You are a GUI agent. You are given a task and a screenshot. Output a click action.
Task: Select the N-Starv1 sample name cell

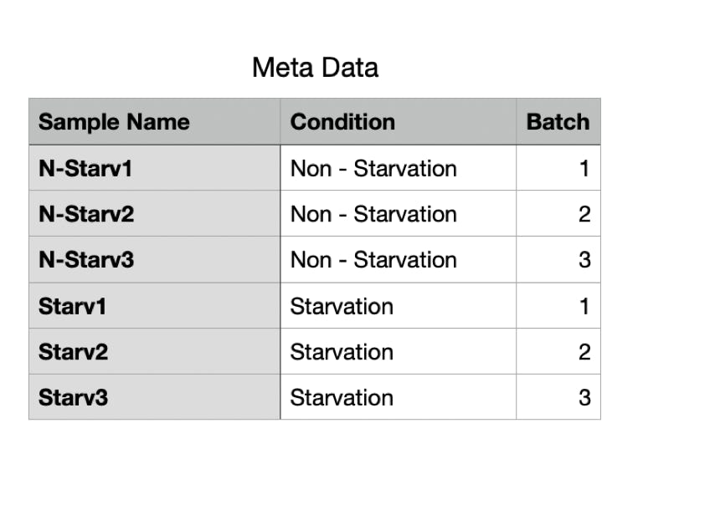[154, 169]
